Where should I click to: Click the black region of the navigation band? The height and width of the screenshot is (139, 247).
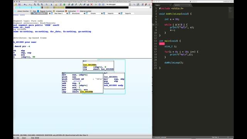pos(97,7)
